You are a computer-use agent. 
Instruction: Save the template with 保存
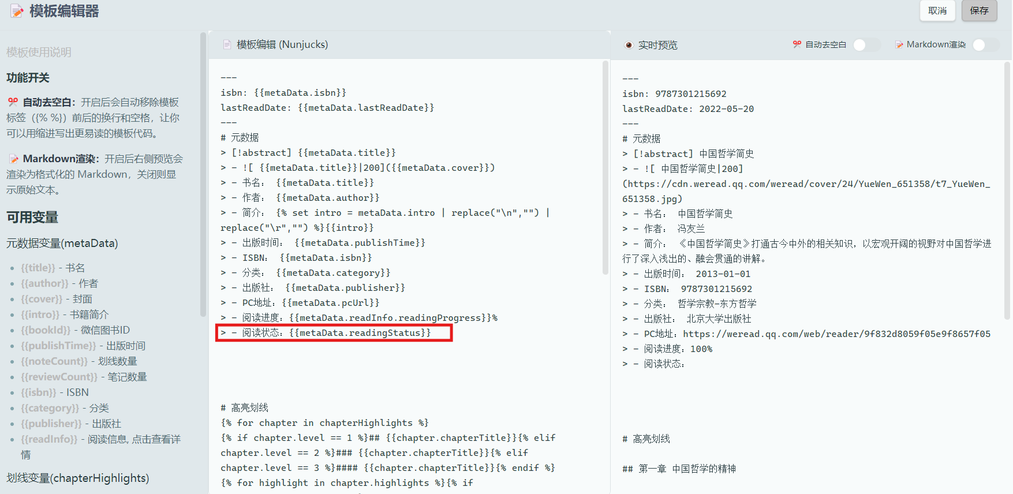click(979, 11)
